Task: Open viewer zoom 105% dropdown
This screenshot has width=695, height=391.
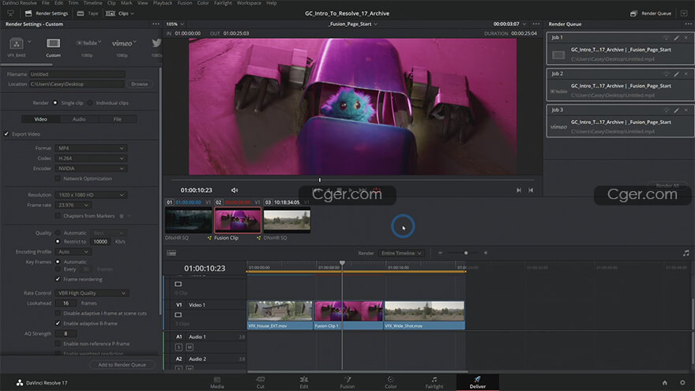Action: pyautogui.click(x=175, y=24)
